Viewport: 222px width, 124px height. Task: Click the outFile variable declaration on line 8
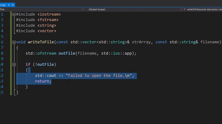click(x=67, y=53)
